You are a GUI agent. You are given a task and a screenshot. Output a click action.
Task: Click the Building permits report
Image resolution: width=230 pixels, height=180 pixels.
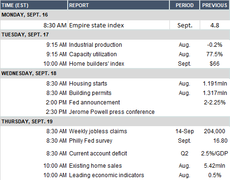[x=90, y=93]
